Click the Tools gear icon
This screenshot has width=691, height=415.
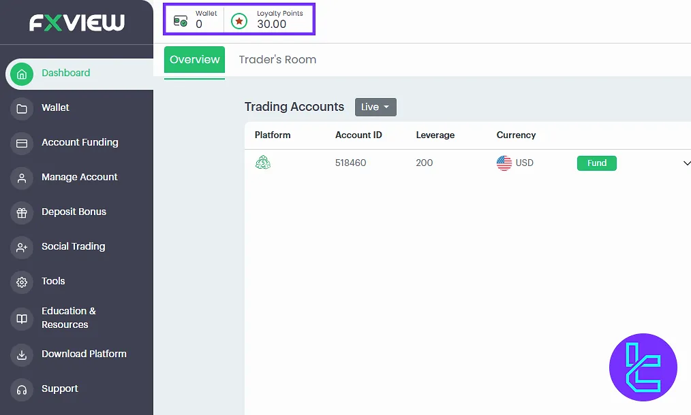pyautogui.click(x=22, y=282)
